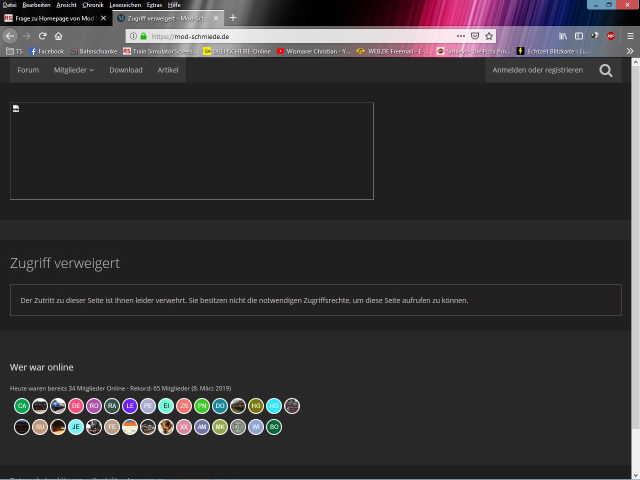The image size is (640, 480).
Task: Bookmark this page with the star
Action: coord(489,36)
